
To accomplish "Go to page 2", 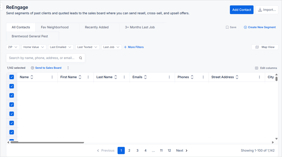I will (x=129, y=151).
